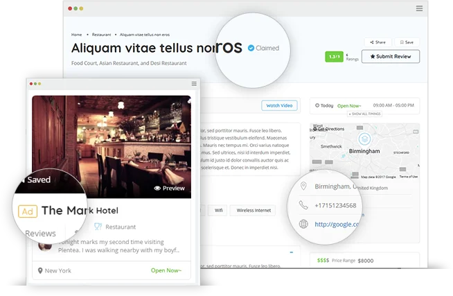The height and width of the screenshot is (296, 453).
Task: Open the restaurant interior photo thumbnail
Action: [x=112, y=147]
